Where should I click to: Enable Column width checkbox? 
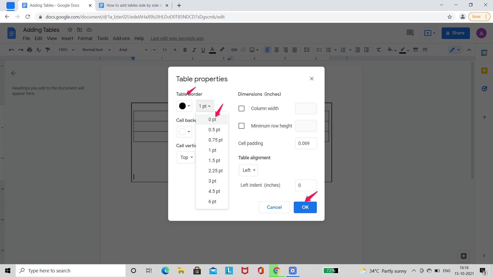tap(241, 108)
